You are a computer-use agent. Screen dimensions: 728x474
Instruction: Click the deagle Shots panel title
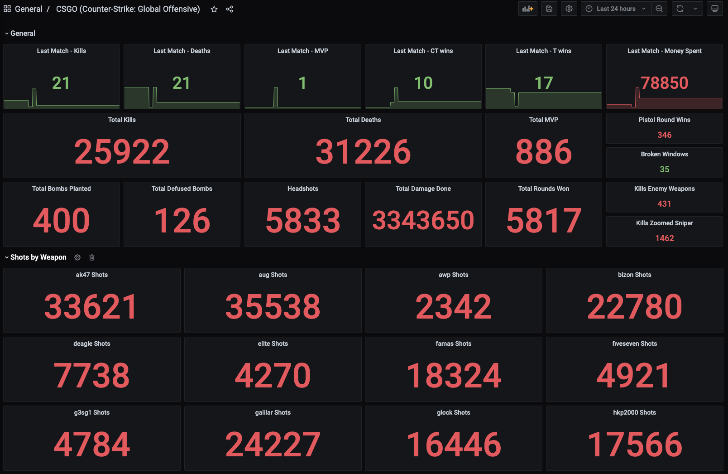click(92, 343)
